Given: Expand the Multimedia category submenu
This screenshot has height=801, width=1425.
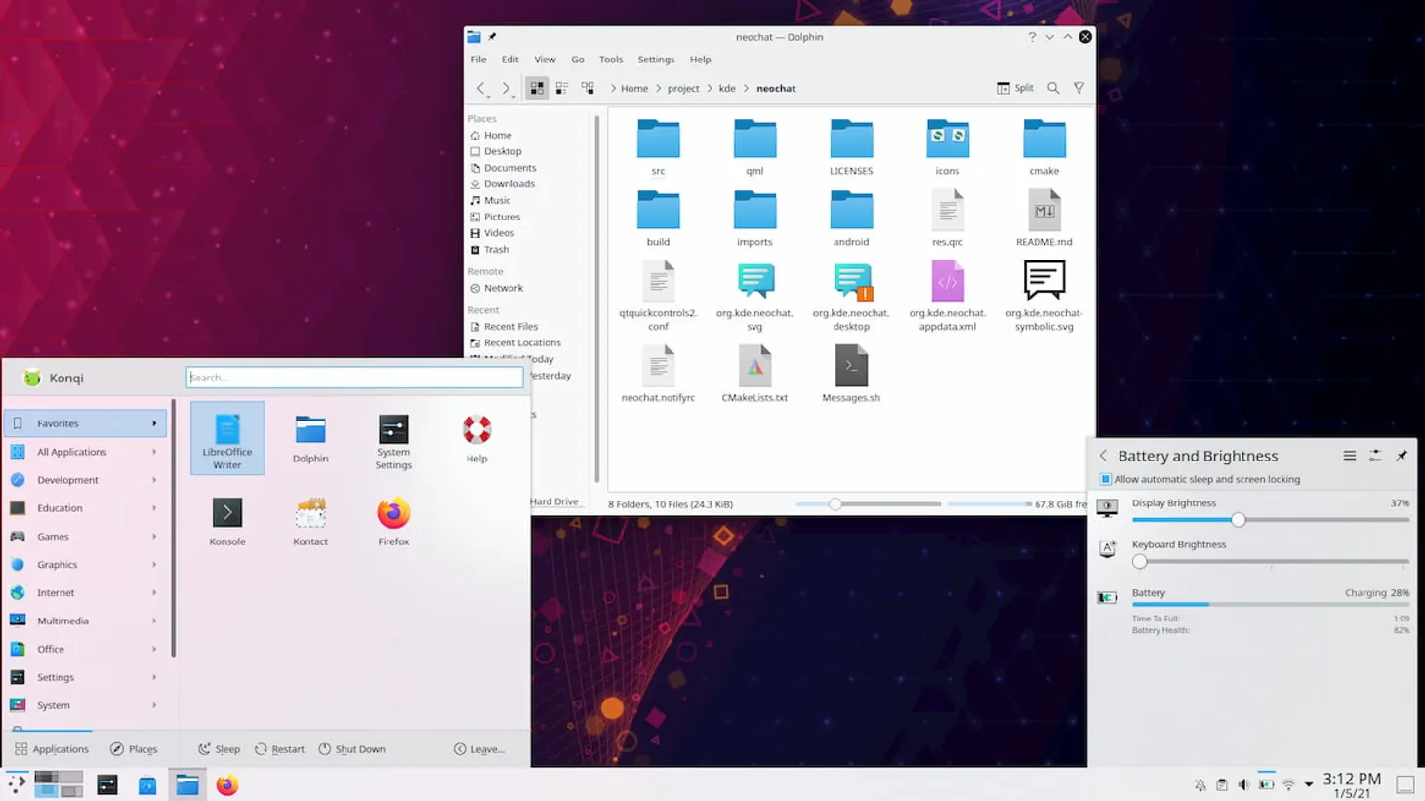Looking at the screenshot, I should coord(85,621).
